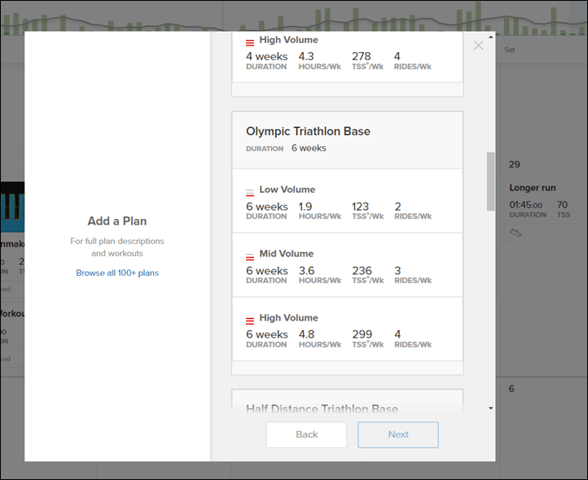Image resolution: width=588 pixels, height=480 pixels.
Task: Open Browse all 100+ plans link
Action: pyautogui.click(x=117, y=273)
